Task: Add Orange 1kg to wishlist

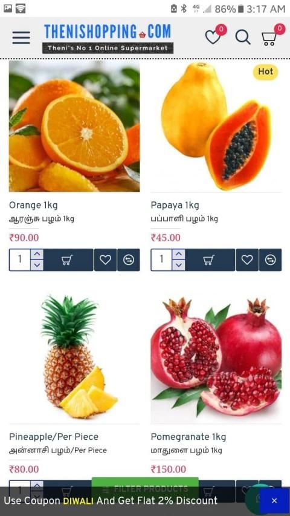Action: point(106,260)
